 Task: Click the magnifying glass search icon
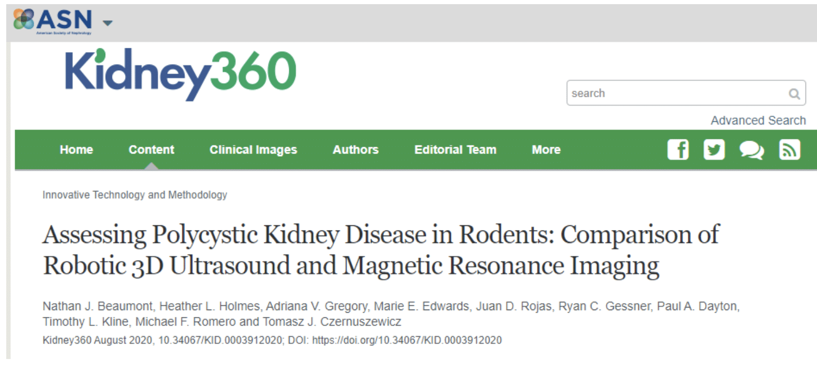(794, 94)
